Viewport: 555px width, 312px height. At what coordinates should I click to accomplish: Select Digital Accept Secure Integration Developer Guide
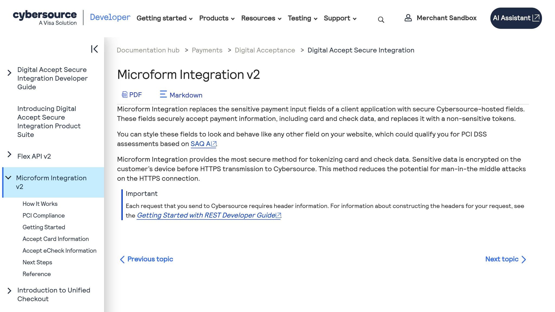pos(52,78)
